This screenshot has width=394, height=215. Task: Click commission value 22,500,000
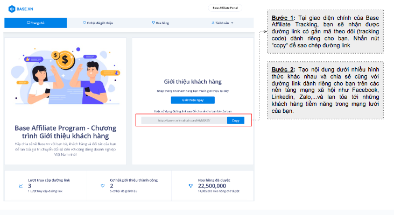(x=212, y=186)
